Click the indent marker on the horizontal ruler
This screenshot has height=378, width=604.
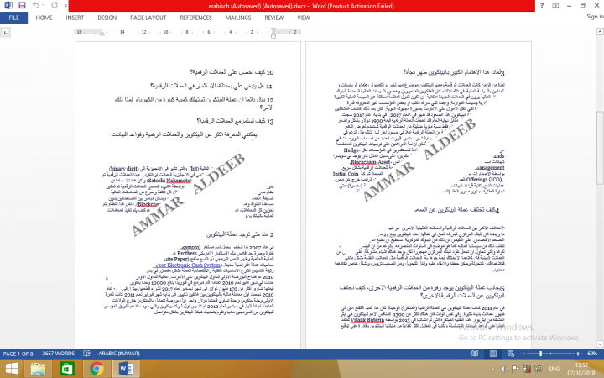pyautogui.click(x=273, y=33)
